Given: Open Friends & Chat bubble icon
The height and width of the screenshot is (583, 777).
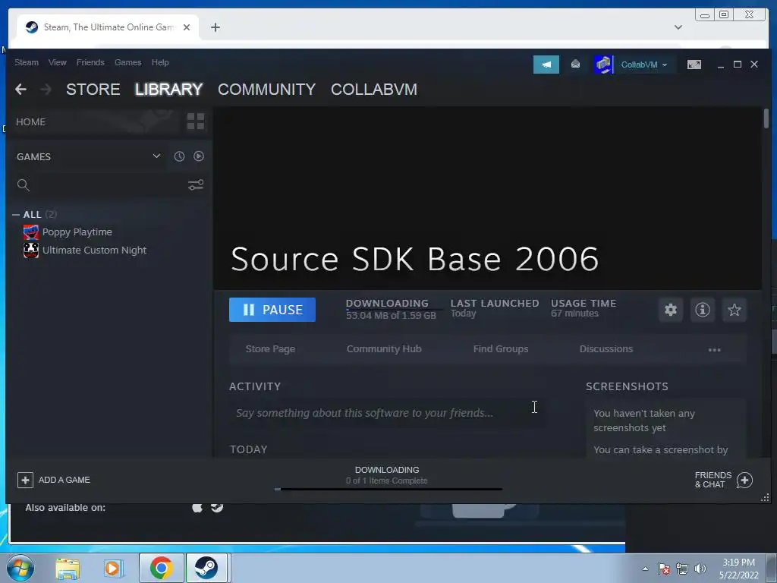Looking at the screenshot, I should tap(744, 480).
